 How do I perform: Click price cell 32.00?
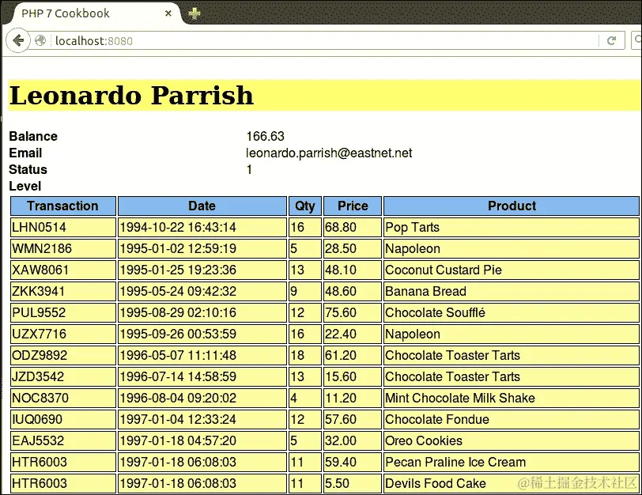pyautogui.click(x=353, y=440)
